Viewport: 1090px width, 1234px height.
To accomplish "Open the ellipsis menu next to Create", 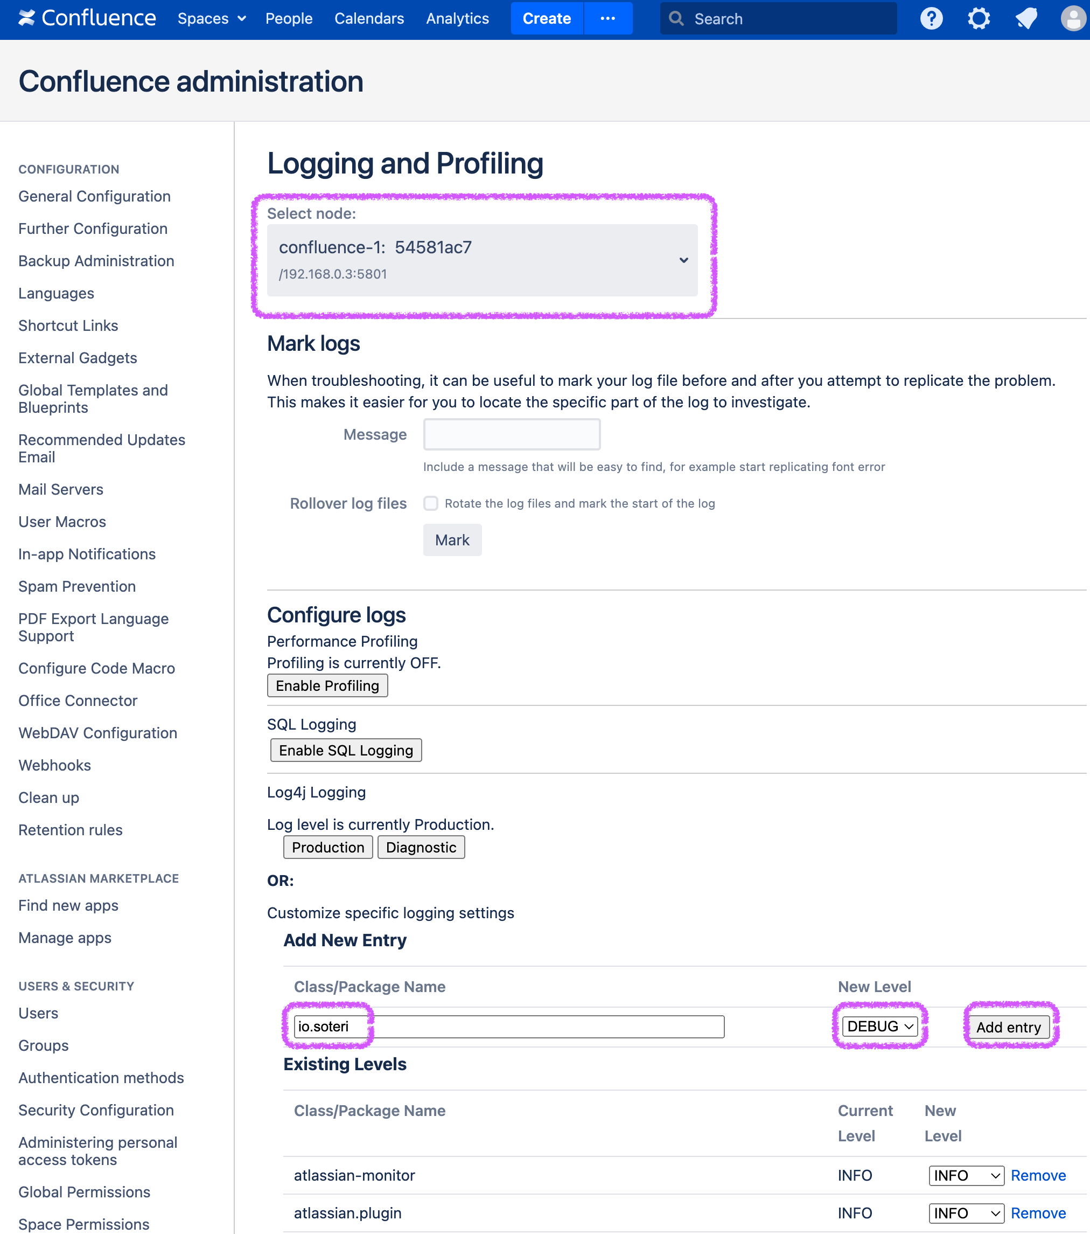I will pos(608,18).
